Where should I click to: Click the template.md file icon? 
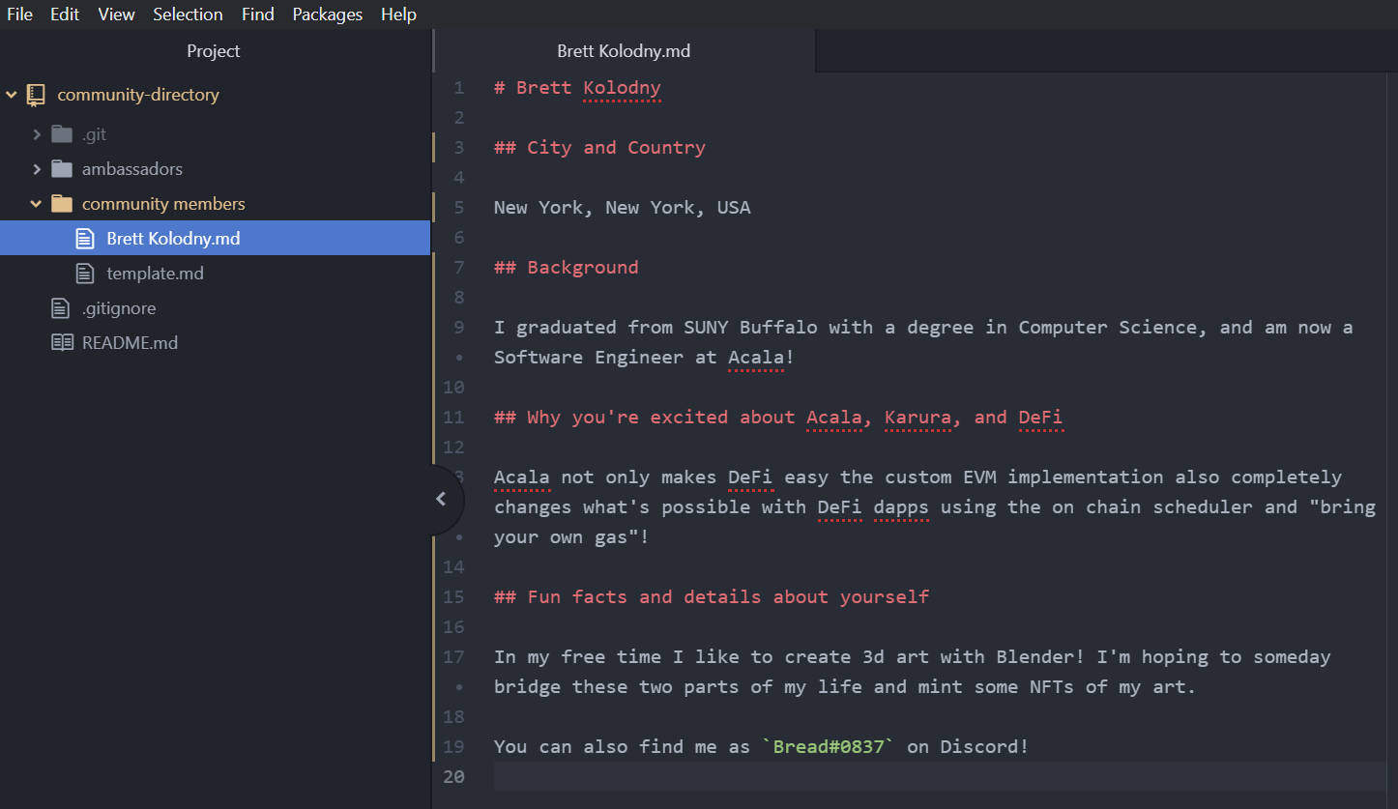coord(85,274)
